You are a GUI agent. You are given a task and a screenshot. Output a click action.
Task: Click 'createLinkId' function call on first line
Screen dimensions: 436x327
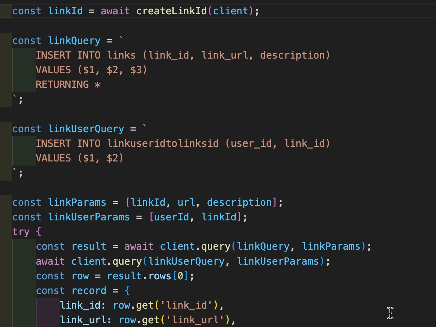tap(171, 11)
